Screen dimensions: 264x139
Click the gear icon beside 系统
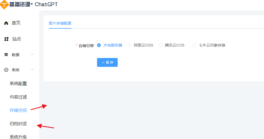[6, 70]
